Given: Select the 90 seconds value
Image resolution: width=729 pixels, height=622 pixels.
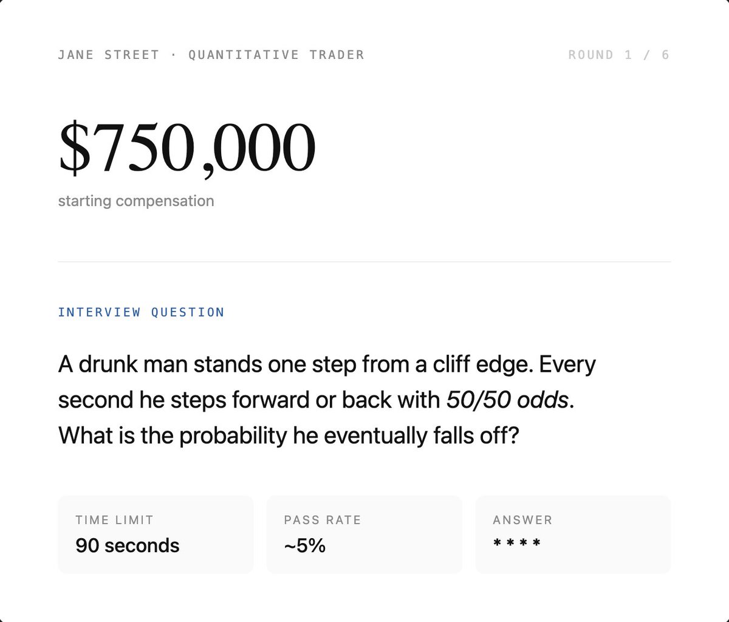Looking at the screenshot, I should click(x=128, y=545).
